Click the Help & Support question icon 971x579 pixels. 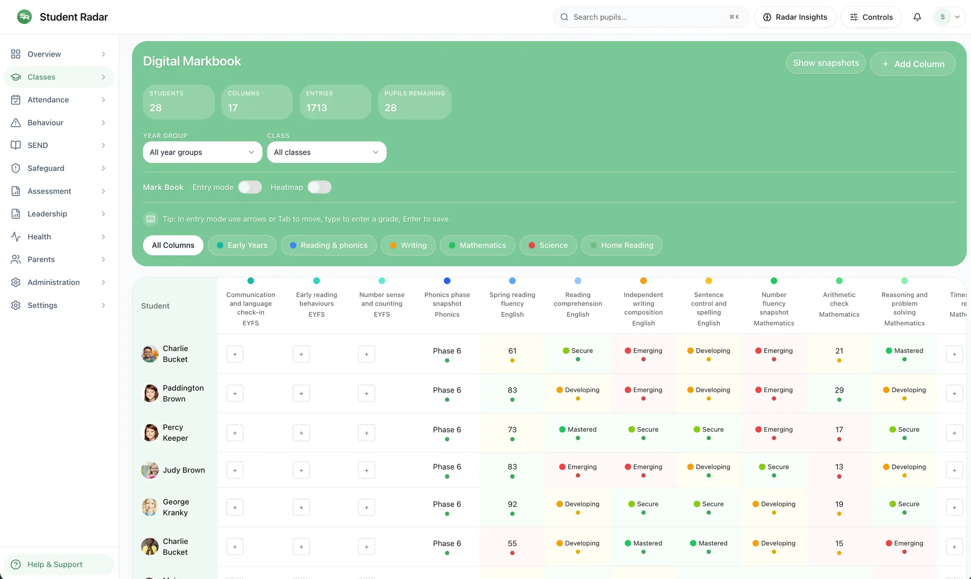(16, 564)
